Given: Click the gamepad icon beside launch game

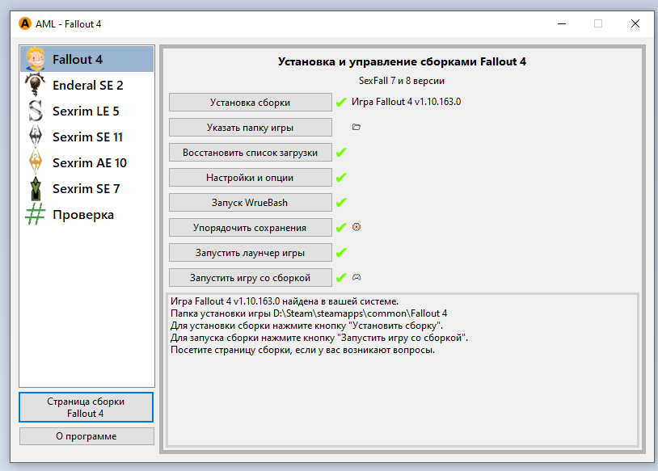Looking at the screenshot, I should 356,277.
